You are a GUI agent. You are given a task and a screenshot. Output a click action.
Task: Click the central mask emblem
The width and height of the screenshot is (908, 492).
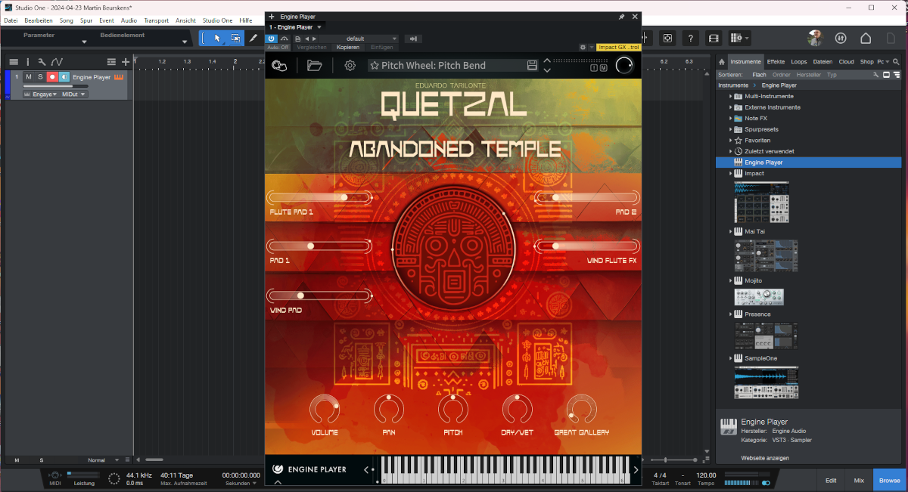click(455, 250)
